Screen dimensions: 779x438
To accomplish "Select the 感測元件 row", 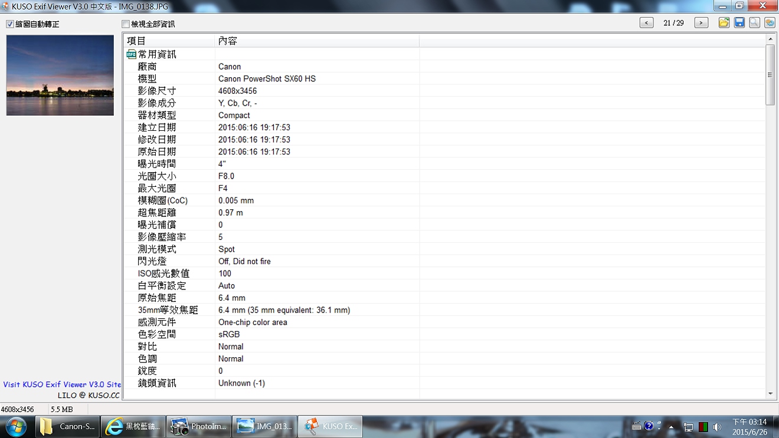I will tap(444, 322).
